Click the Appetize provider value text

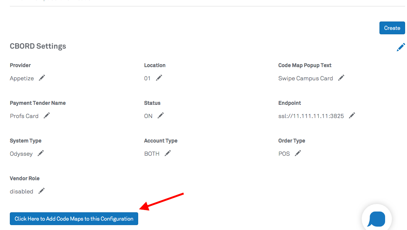click(x=22, y=78)
